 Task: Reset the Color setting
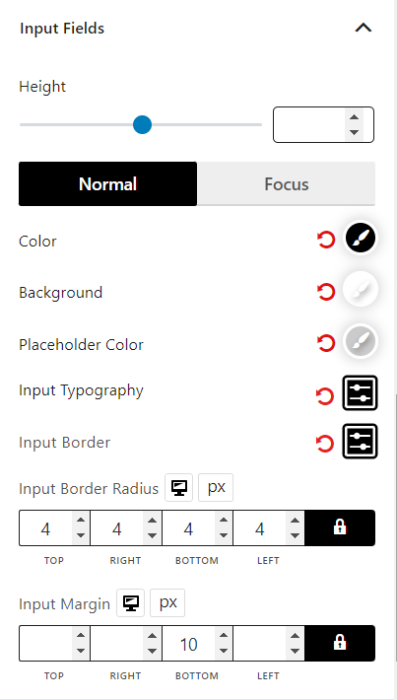326,240
